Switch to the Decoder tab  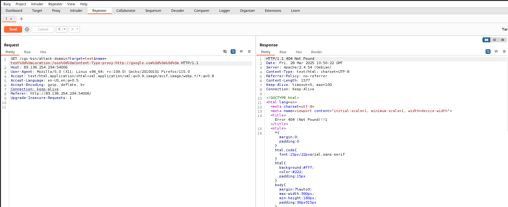(178, 11)
